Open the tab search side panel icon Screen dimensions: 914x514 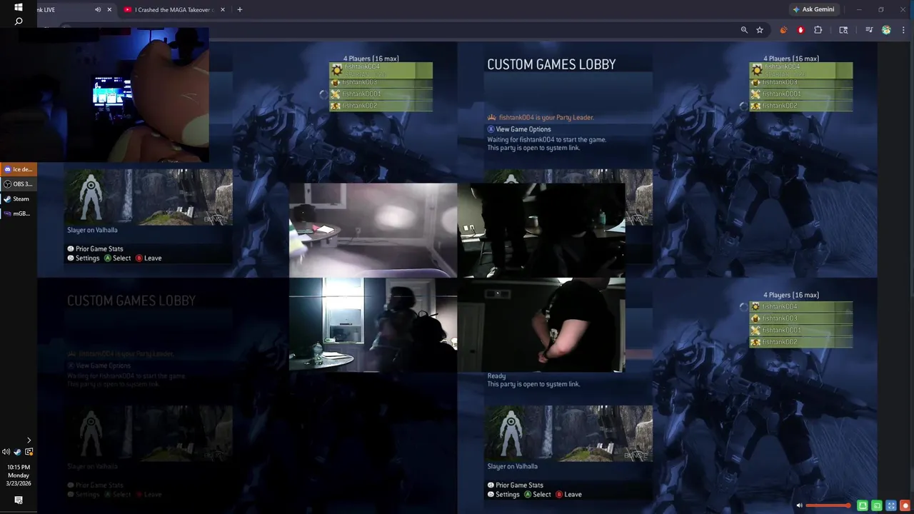[843, 30]
